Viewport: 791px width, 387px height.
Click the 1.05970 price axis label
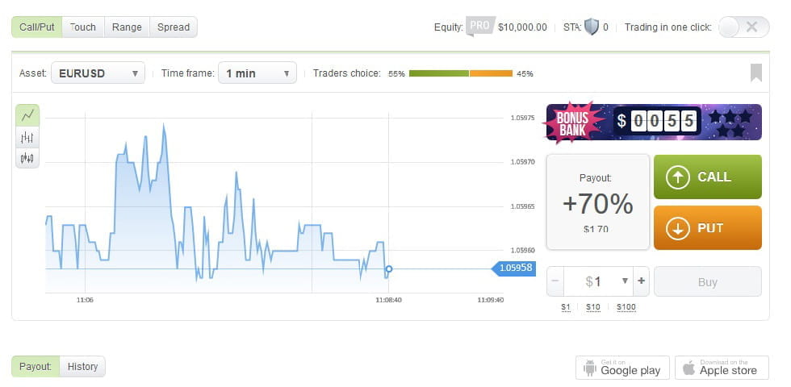[x=523, y=162]
